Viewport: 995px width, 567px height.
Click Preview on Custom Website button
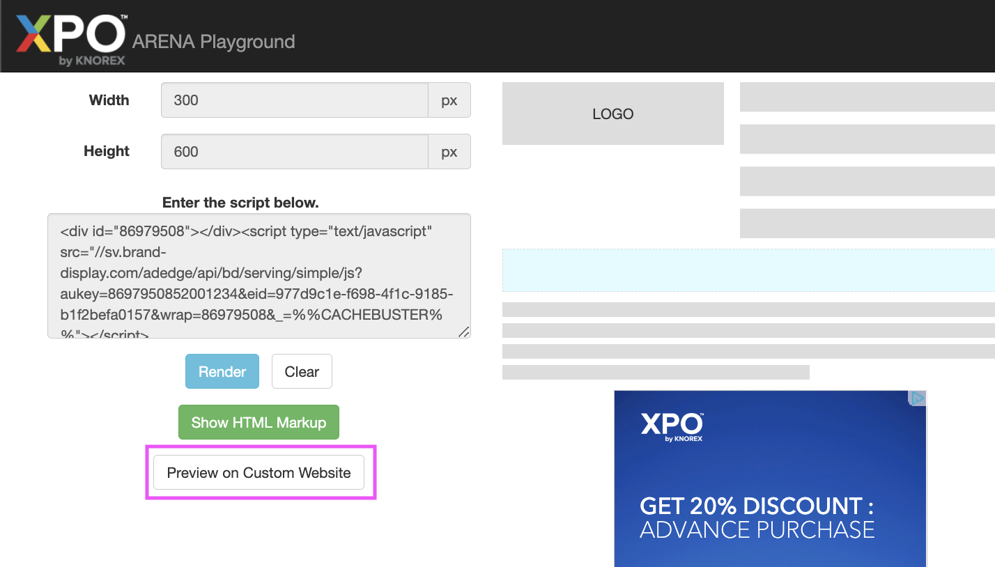259,473
